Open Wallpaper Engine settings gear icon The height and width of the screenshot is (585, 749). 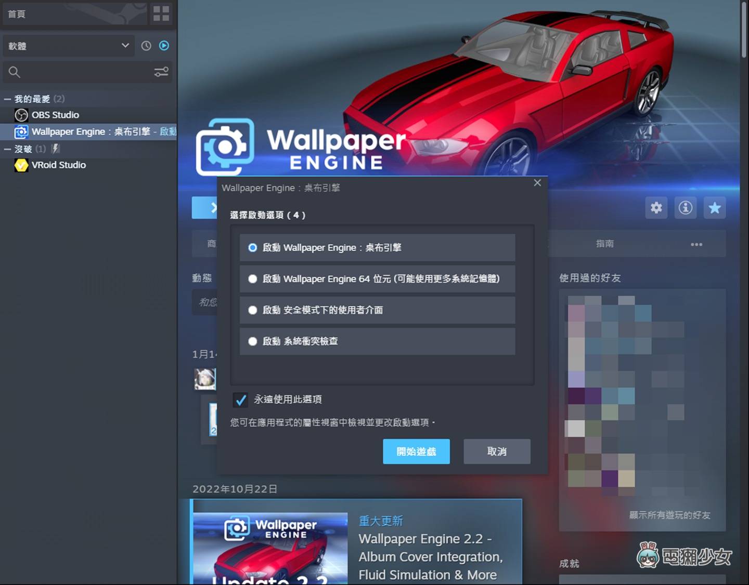click(x=656, y=208)
